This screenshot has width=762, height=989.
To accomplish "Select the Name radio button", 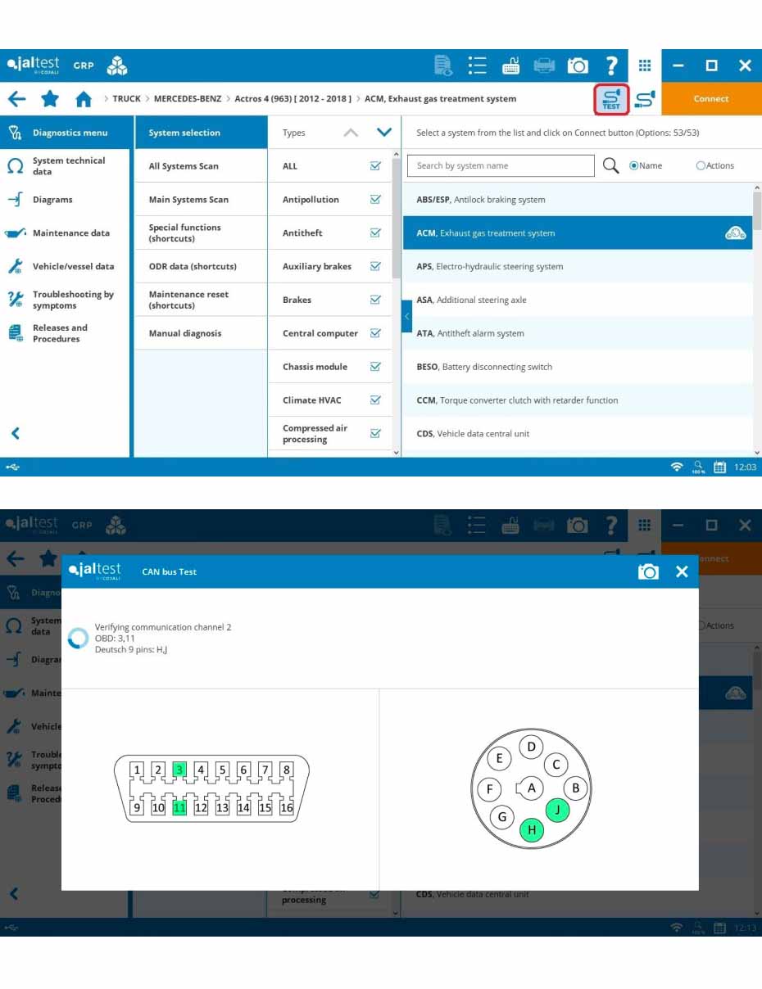I will tap(633, 165).
